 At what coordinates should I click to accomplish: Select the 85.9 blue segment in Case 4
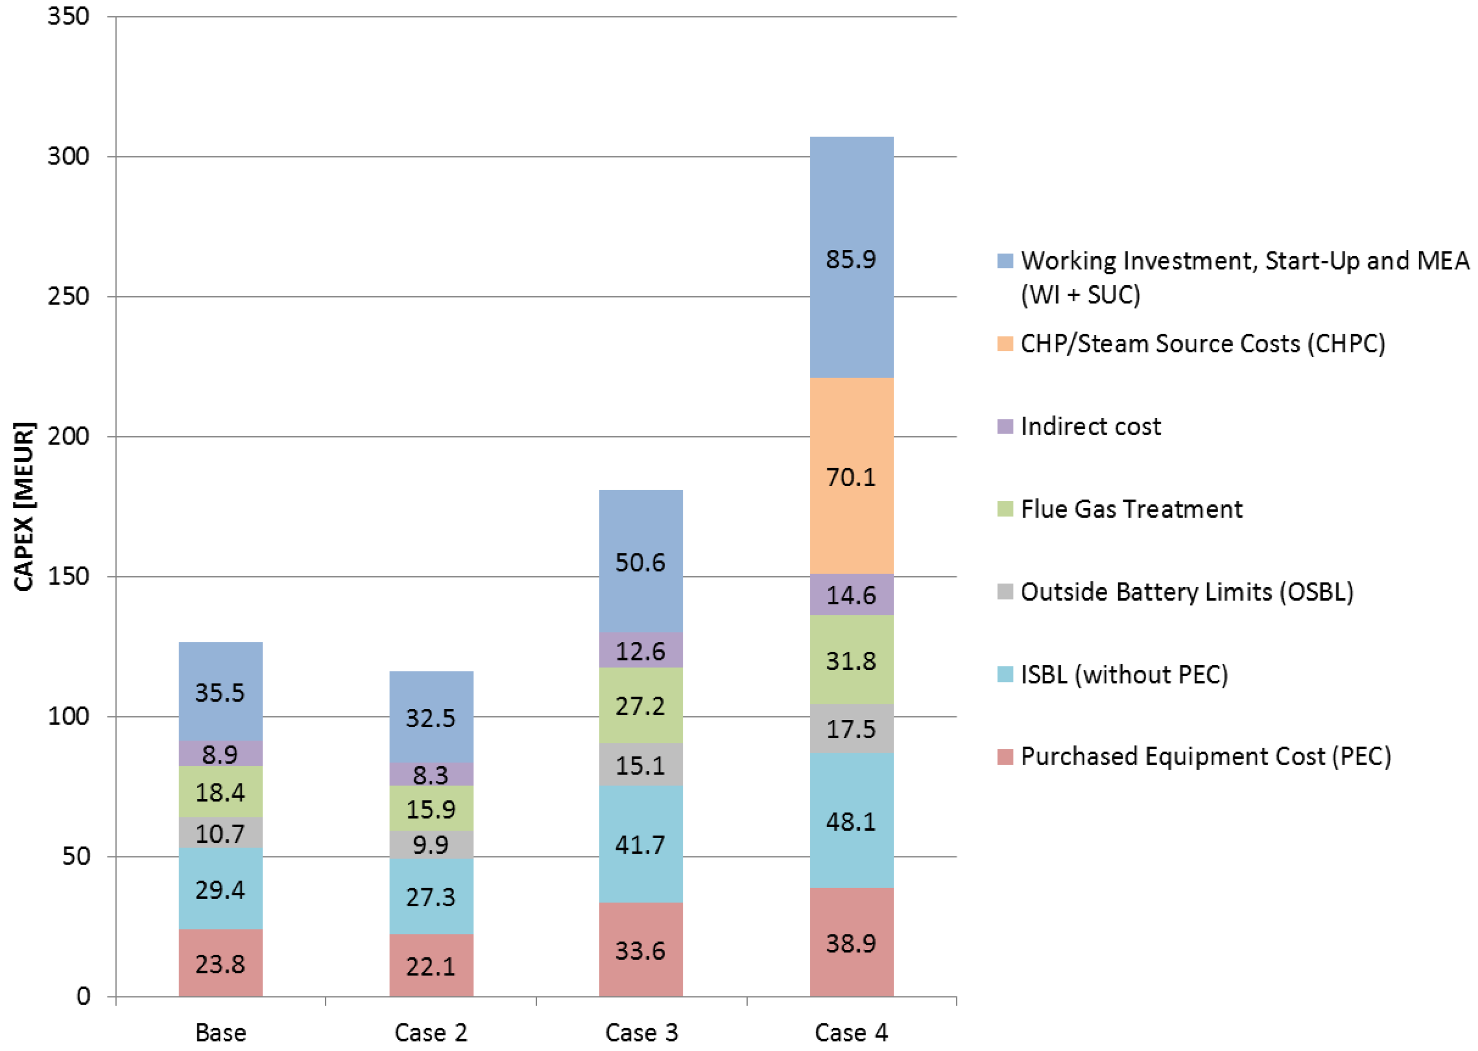coord(850,259)
